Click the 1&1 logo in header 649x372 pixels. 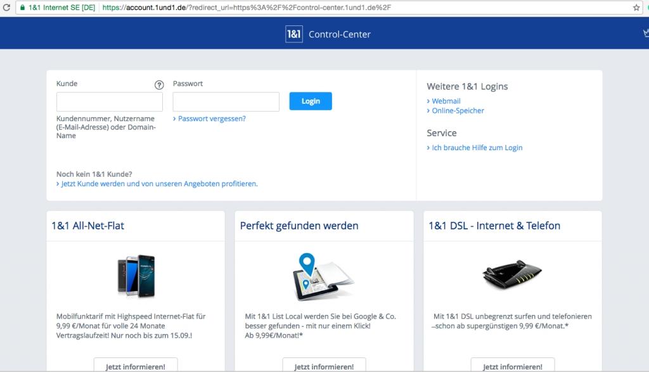click(293, 34)
